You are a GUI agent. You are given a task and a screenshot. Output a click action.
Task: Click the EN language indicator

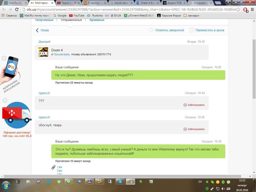pyautogui.click(x=200, y=182)
